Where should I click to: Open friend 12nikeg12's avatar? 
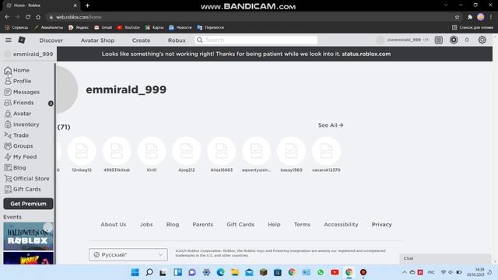point(82,151)
